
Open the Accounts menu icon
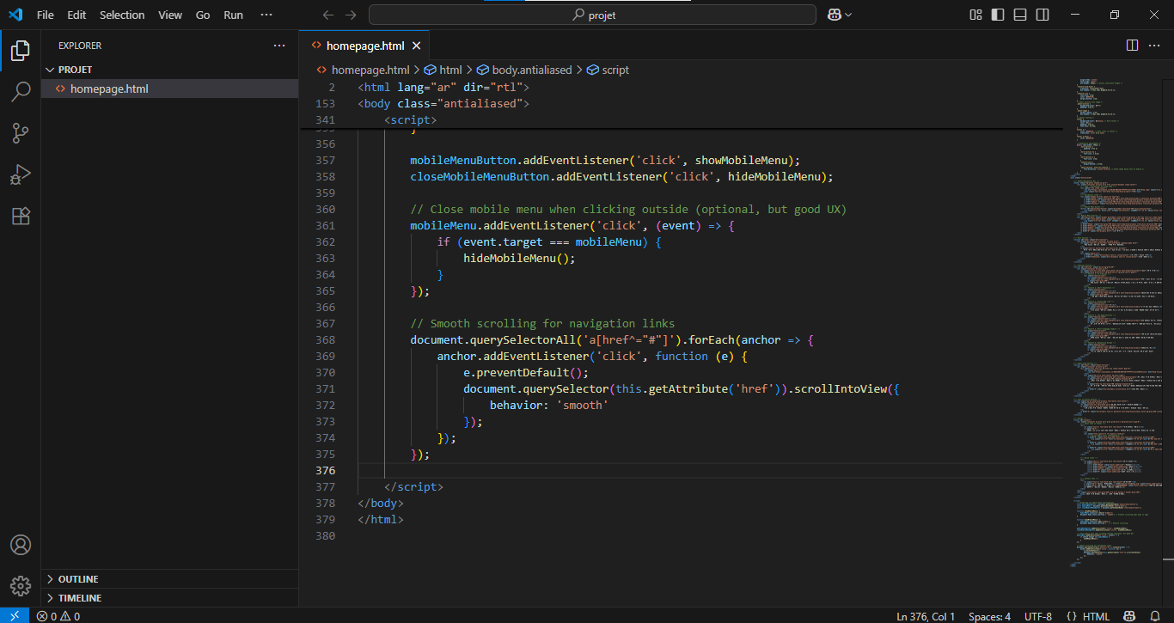point(21,545)
